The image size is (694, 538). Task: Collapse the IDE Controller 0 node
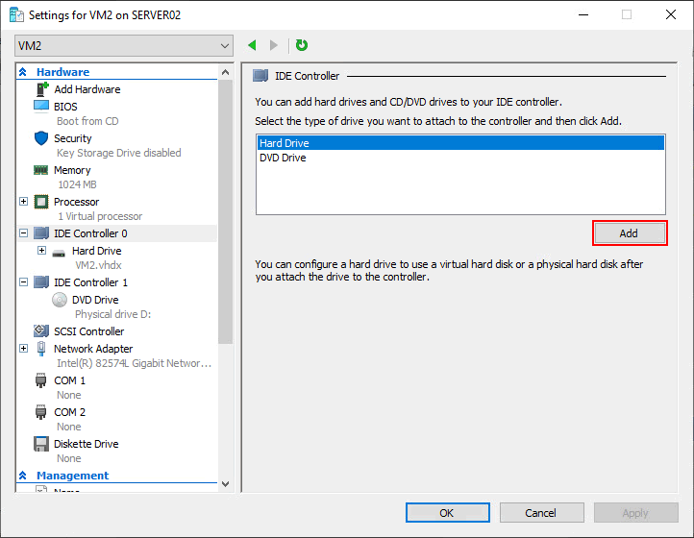coord(23,233)
